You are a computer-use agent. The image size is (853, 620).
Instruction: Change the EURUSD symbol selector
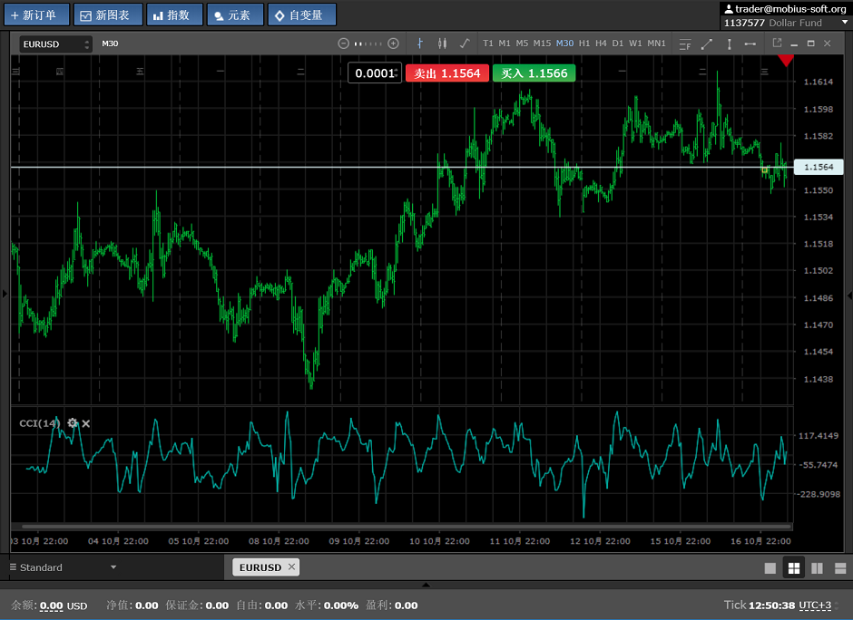55,44
